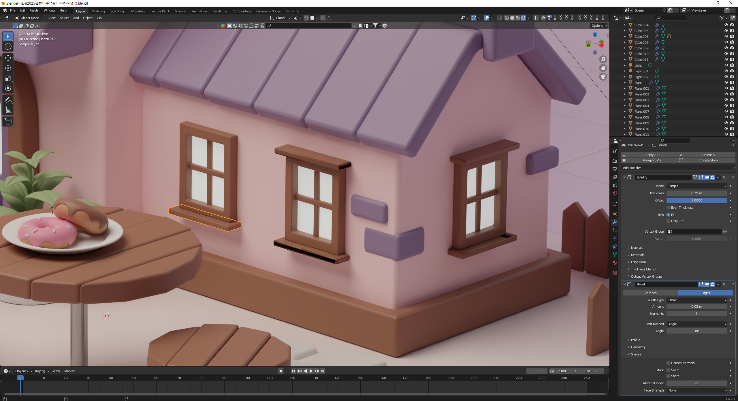Choose the Transform tool
Viewport: 738px width, 401px height.
pos(8,88)
